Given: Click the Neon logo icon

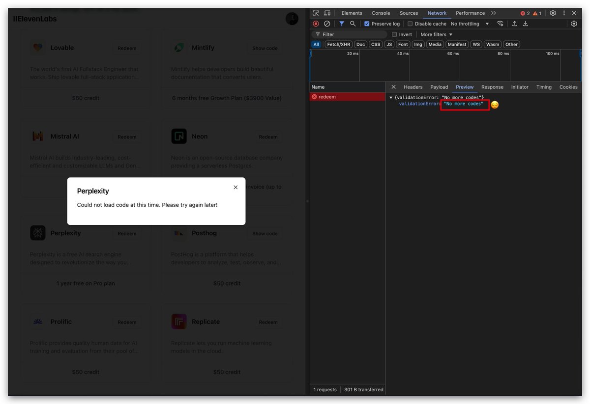Looking at the screenshot, I should coord(179,136).
